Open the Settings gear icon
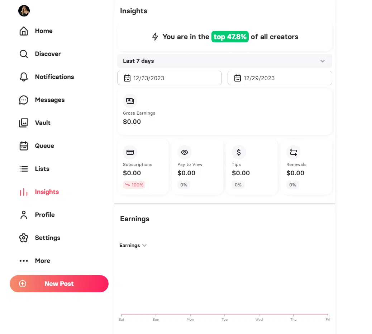 [x=24, y=238]
